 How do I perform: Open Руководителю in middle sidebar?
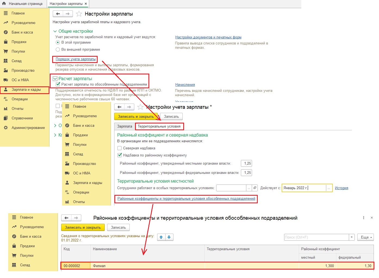[x=85, y=116]
